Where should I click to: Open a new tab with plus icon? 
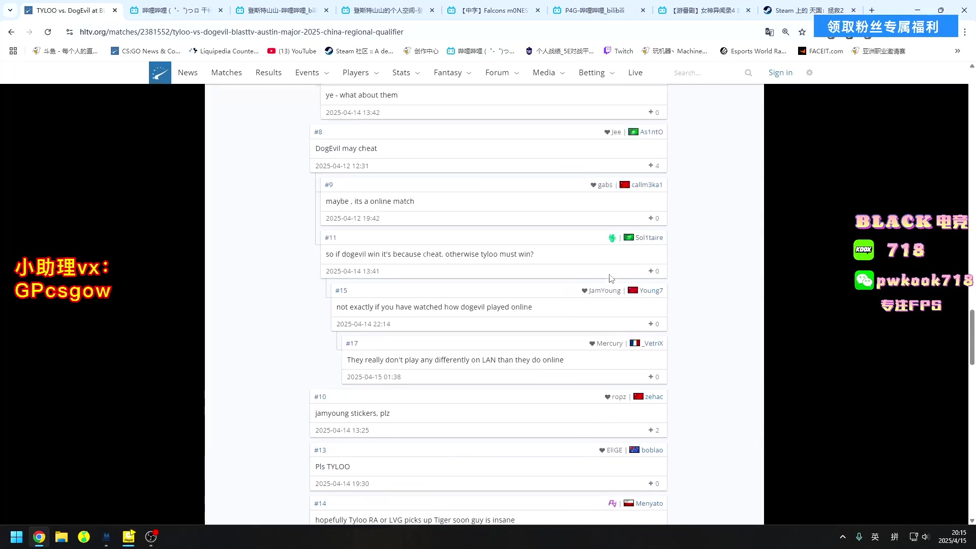pos(872,10)
